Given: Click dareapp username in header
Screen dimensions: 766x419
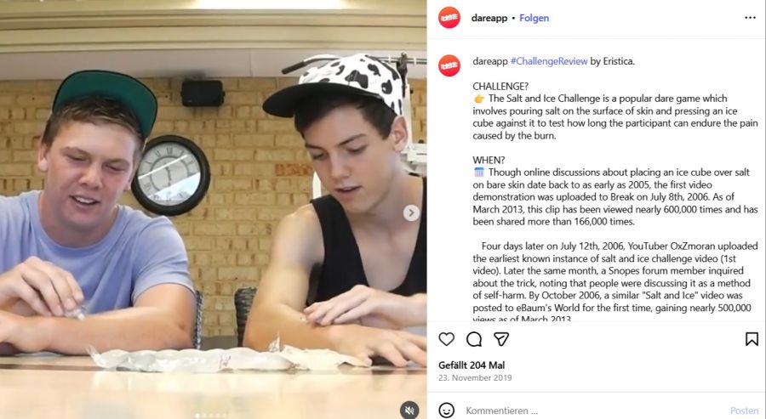Looking at the screenshot, I should coord(489,18).
